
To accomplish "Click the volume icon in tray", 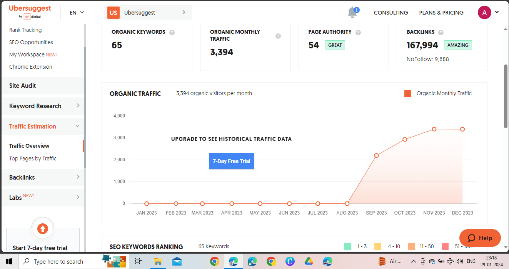I will click(459, 261).
